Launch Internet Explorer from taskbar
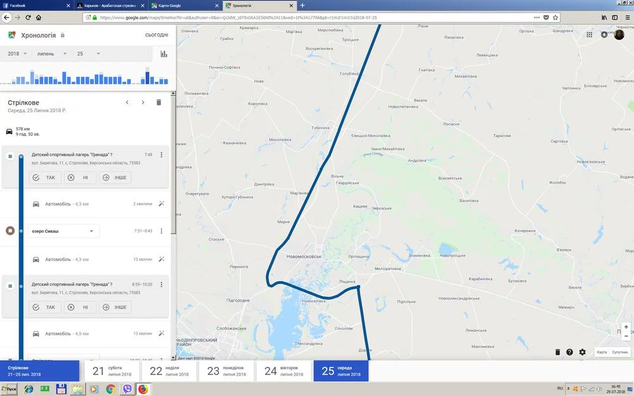Screen dimensions: 634x396 coord(29,389)
